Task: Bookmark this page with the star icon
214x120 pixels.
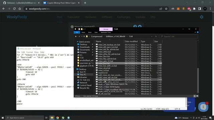Action: click(x=166, y=9)
